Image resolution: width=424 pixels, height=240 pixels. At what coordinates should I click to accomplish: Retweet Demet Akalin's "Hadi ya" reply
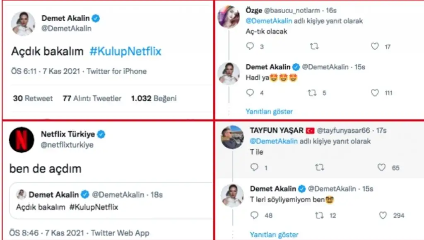coord(312,92)
